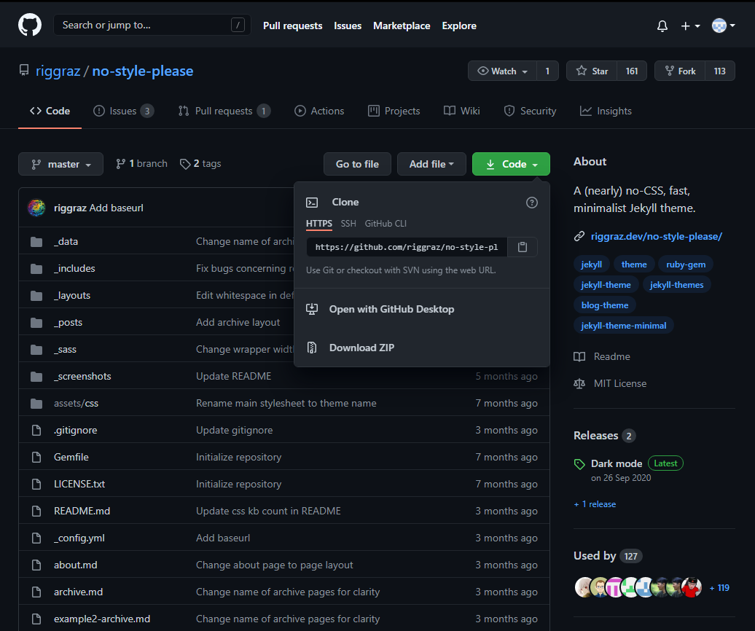This screenshot has width=755, height=631.
Task: Click the Open with GitHub Desktop icon
Action: (312, 309)
